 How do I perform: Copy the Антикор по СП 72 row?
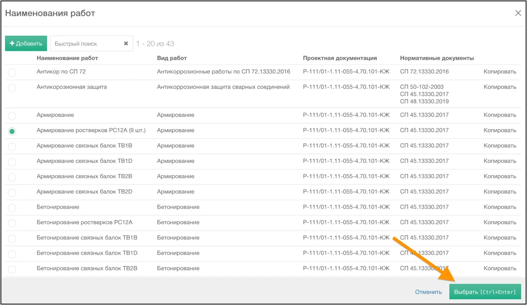500,71
